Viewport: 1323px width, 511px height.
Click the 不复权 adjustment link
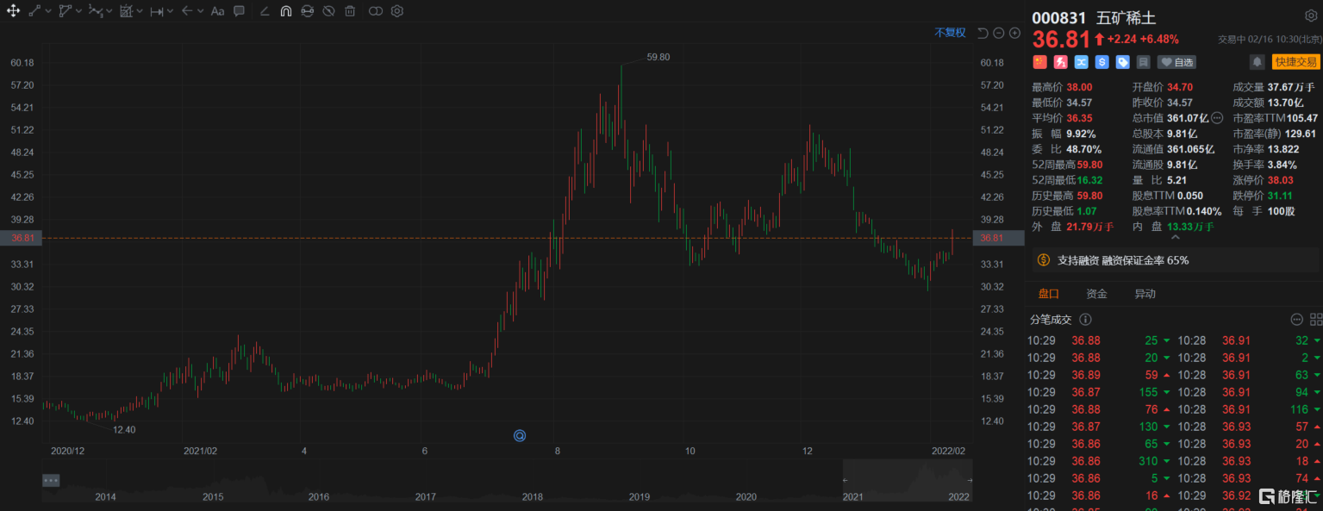click(x=950, y=33)
